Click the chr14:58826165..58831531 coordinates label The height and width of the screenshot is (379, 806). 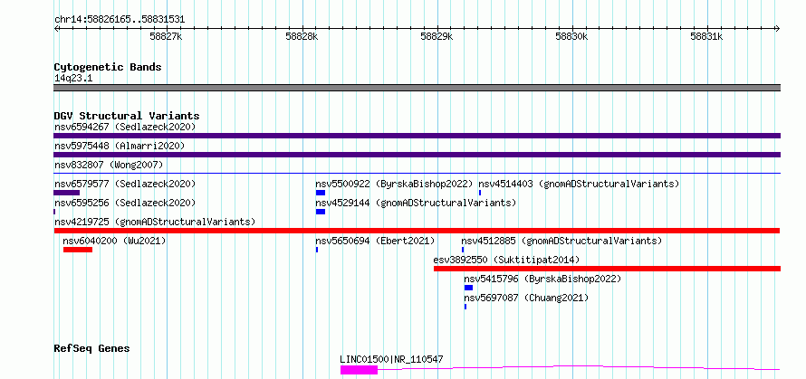(120, 20)
